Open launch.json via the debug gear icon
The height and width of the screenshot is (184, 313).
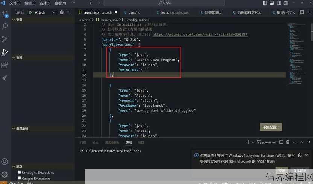(62, 12)
